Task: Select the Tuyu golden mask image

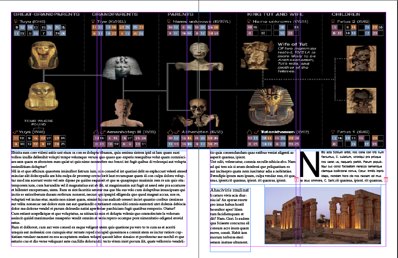Action: point(44,55)
